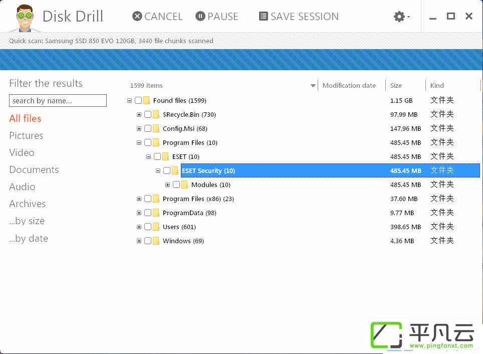
Task: Select the Users (601) row name
Action: tap(179, 227)
